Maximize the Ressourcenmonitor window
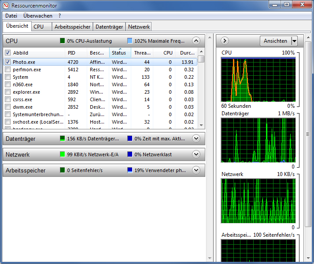The height and width of the screenshot is (264, 314). point(287,4)
